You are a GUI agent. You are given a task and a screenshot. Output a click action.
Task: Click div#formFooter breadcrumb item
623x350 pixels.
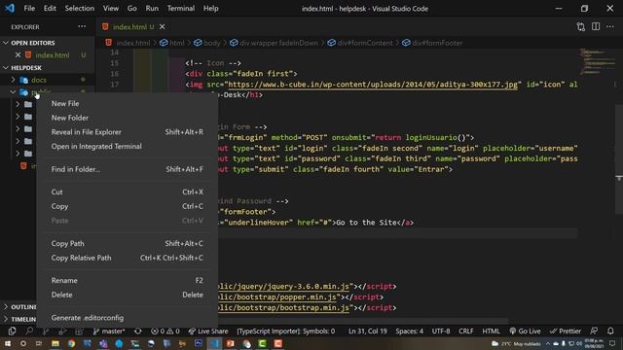[x=432, y=43]
